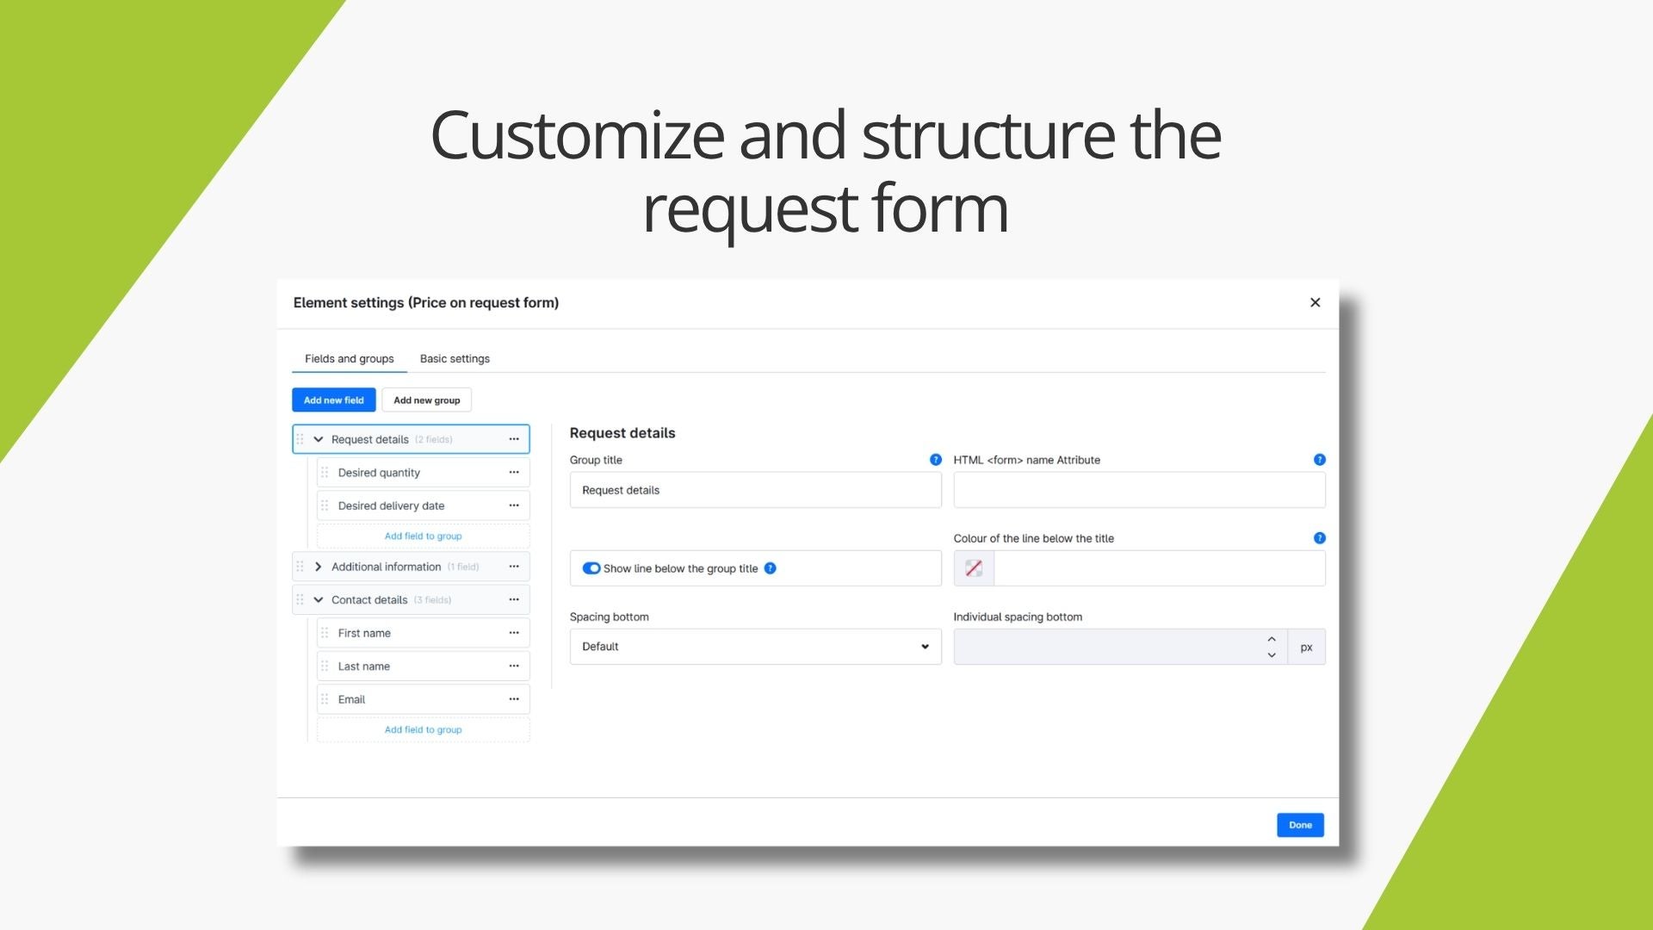Click help icon beside Show line toggle
Screen dimensions: 1653x930
(771, 568)
